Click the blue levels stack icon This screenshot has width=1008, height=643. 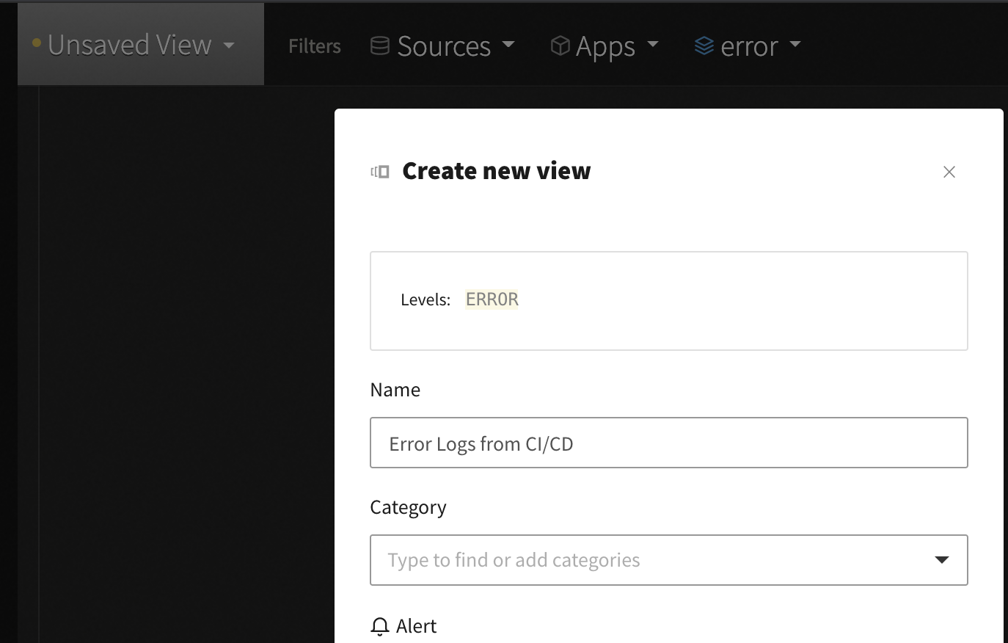(704, 46)
